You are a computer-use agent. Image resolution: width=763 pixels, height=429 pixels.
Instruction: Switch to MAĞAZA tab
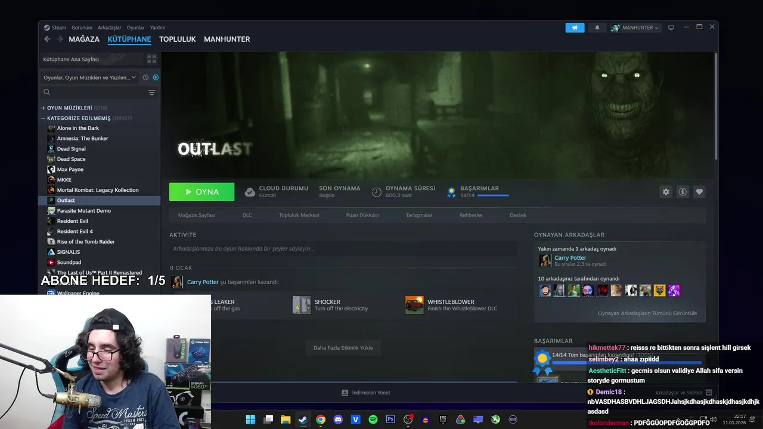84,39
